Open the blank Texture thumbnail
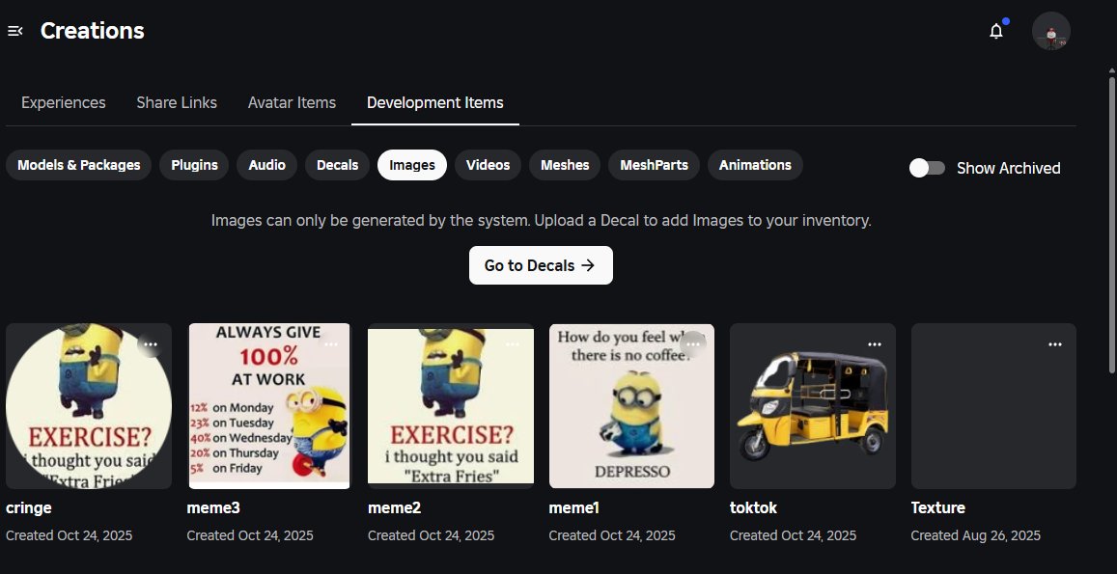 point(993,406)
